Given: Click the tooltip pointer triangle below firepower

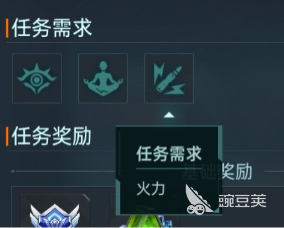Looking at the screenshot, I should [169, 115].
